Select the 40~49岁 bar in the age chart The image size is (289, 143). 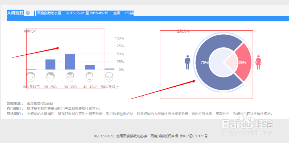[x=90, y=67]
